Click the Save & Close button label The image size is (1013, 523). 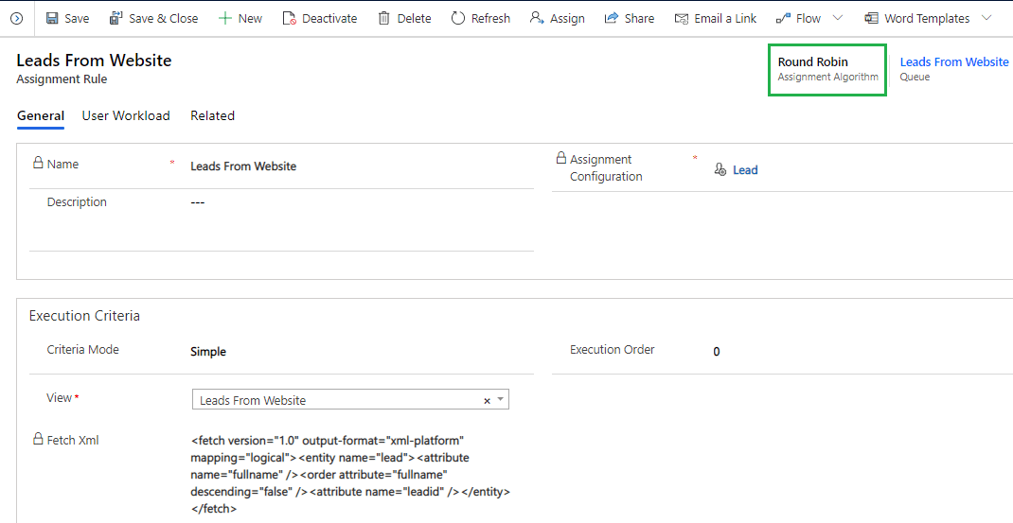[164, 19]
